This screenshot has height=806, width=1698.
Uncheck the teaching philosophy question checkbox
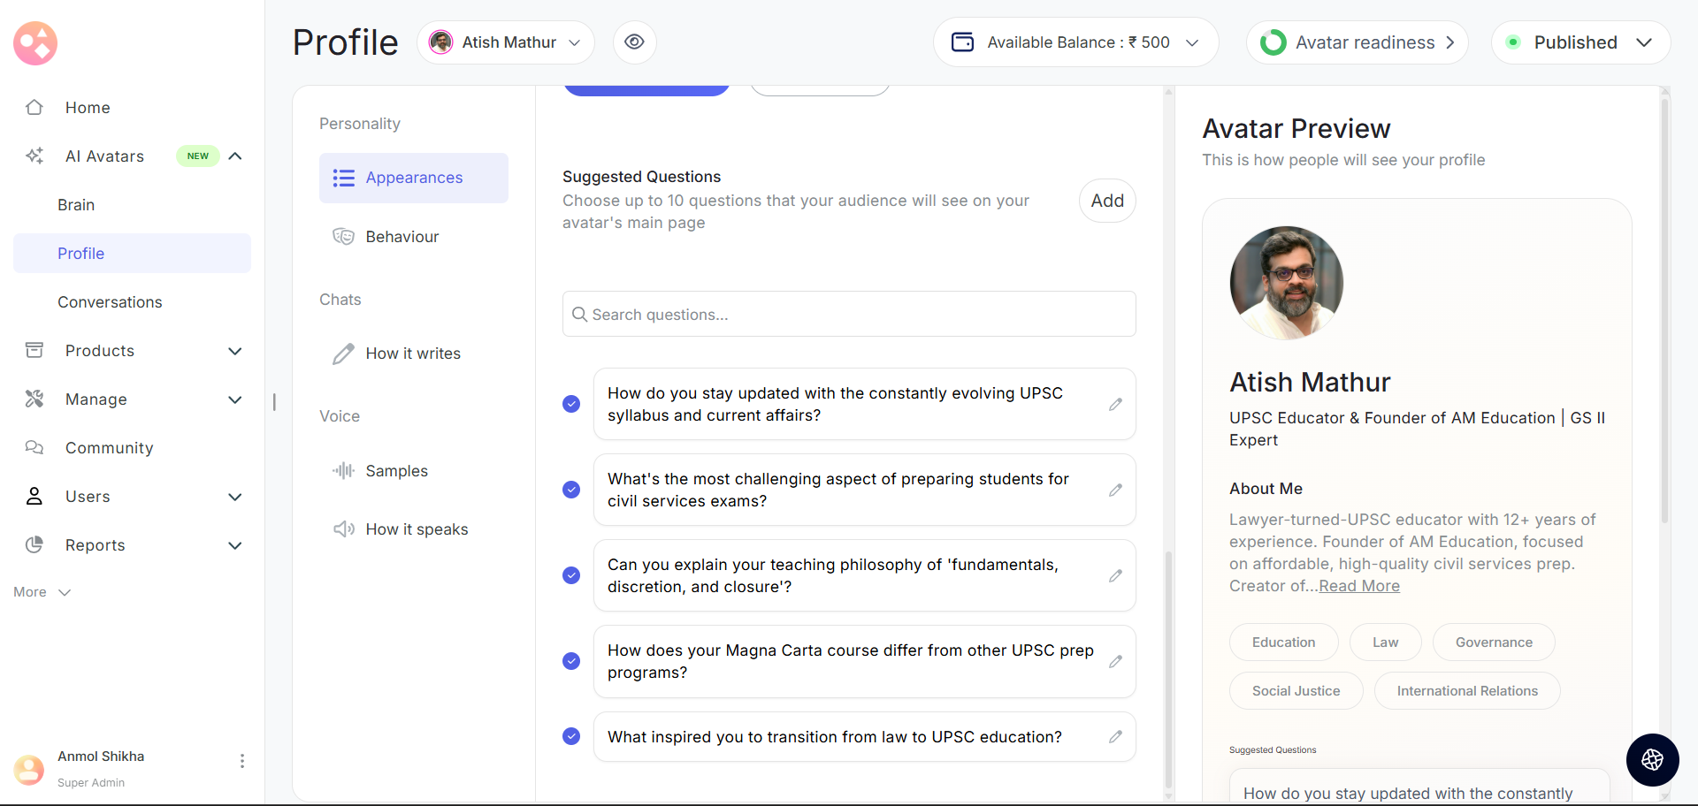[x=571, y=575]
